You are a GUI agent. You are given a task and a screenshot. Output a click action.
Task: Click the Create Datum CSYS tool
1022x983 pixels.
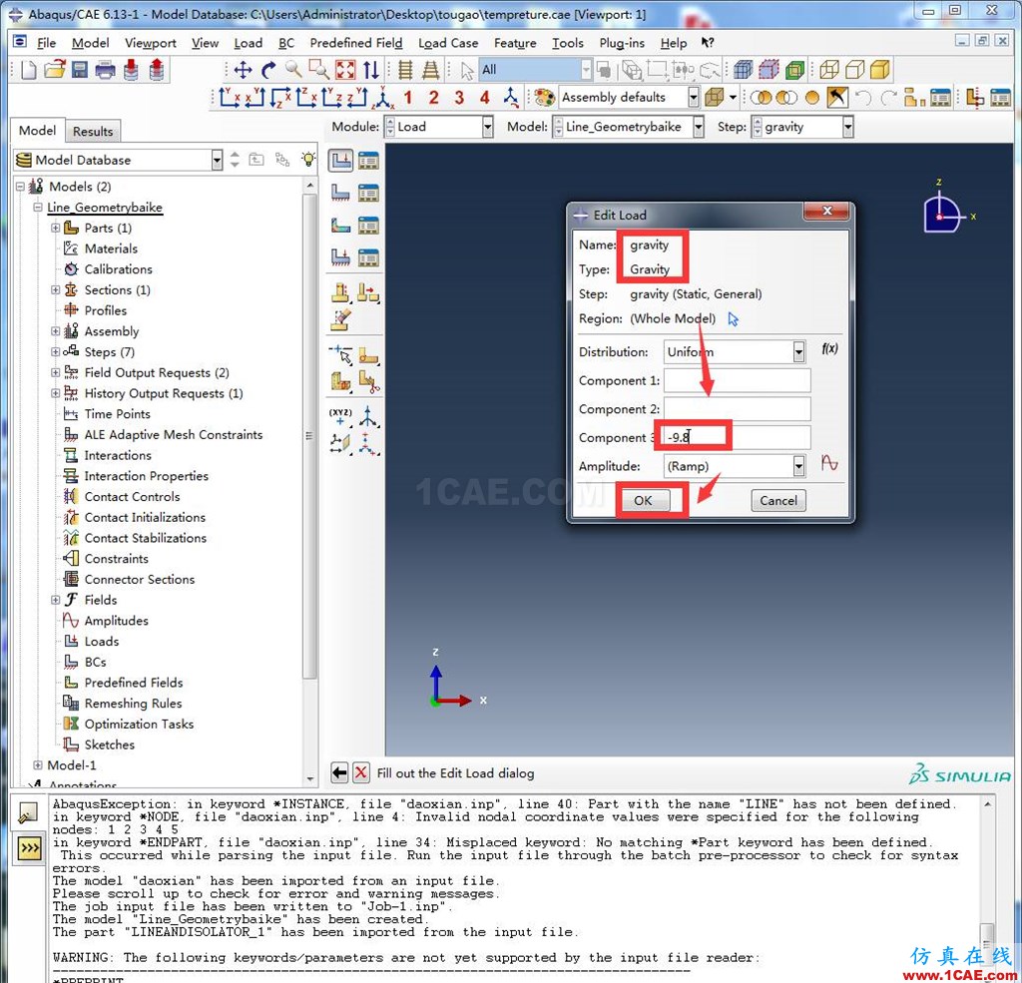coord(368,416)
